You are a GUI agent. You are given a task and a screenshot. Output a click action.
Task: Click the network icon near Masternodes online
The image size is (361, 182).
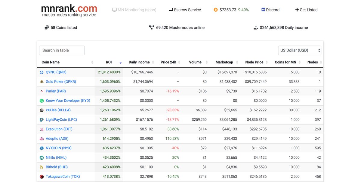pos(152,28)
